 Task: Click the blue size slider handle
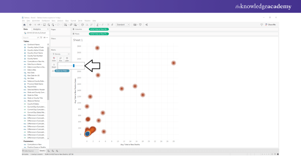pyautogui.click(x=74, y=65)
